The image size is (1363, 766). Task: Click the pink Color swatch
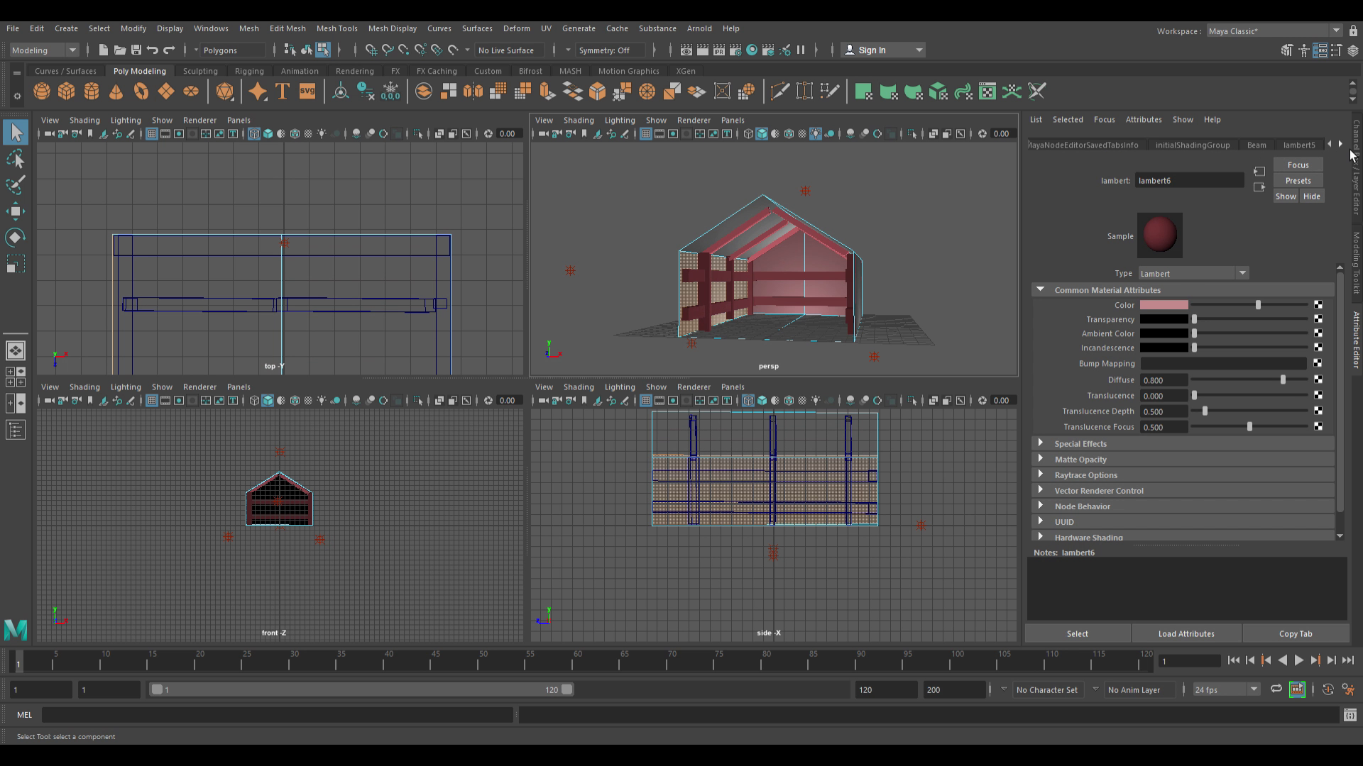(1164, 305)
